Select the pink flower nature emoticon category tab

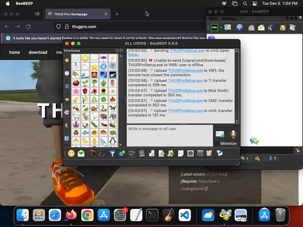(x=67, y=112)
